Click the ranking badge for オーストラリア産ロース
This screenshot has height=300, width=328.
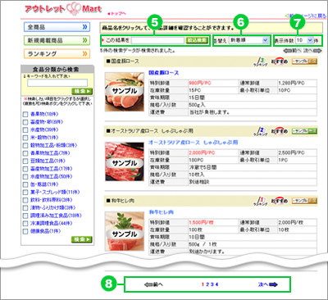click(x=260, y=132)
